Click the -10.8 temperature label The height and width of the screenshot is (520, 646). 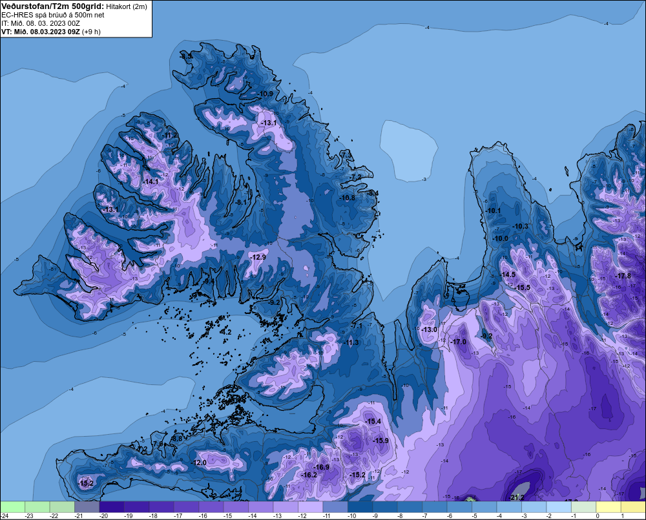(x=348, y=198)
